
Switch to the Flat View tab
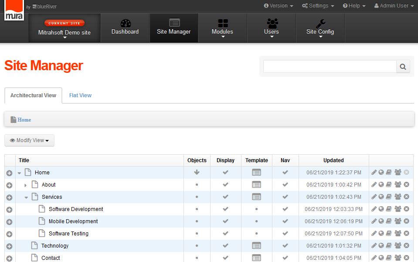tap(80, 95)
